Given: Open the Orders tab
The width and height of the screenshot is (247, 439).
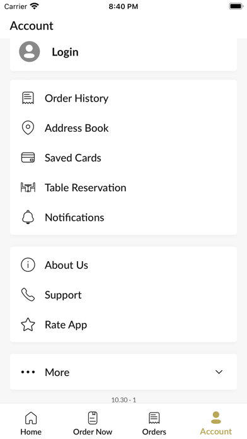Looking at the screenshot, I should (154, 423).
